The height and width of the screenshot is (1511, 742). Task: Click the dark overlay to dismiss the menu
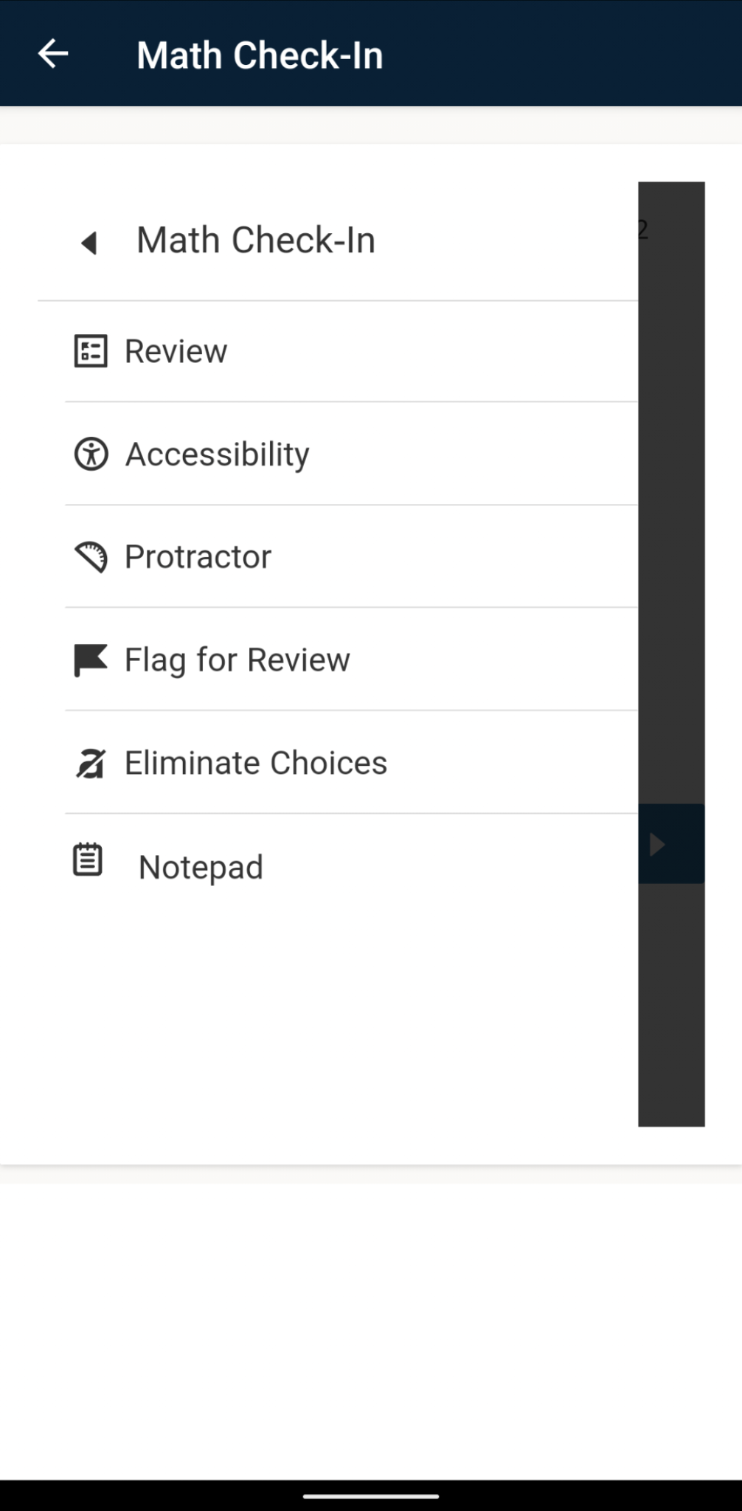[x=671, y=516]
